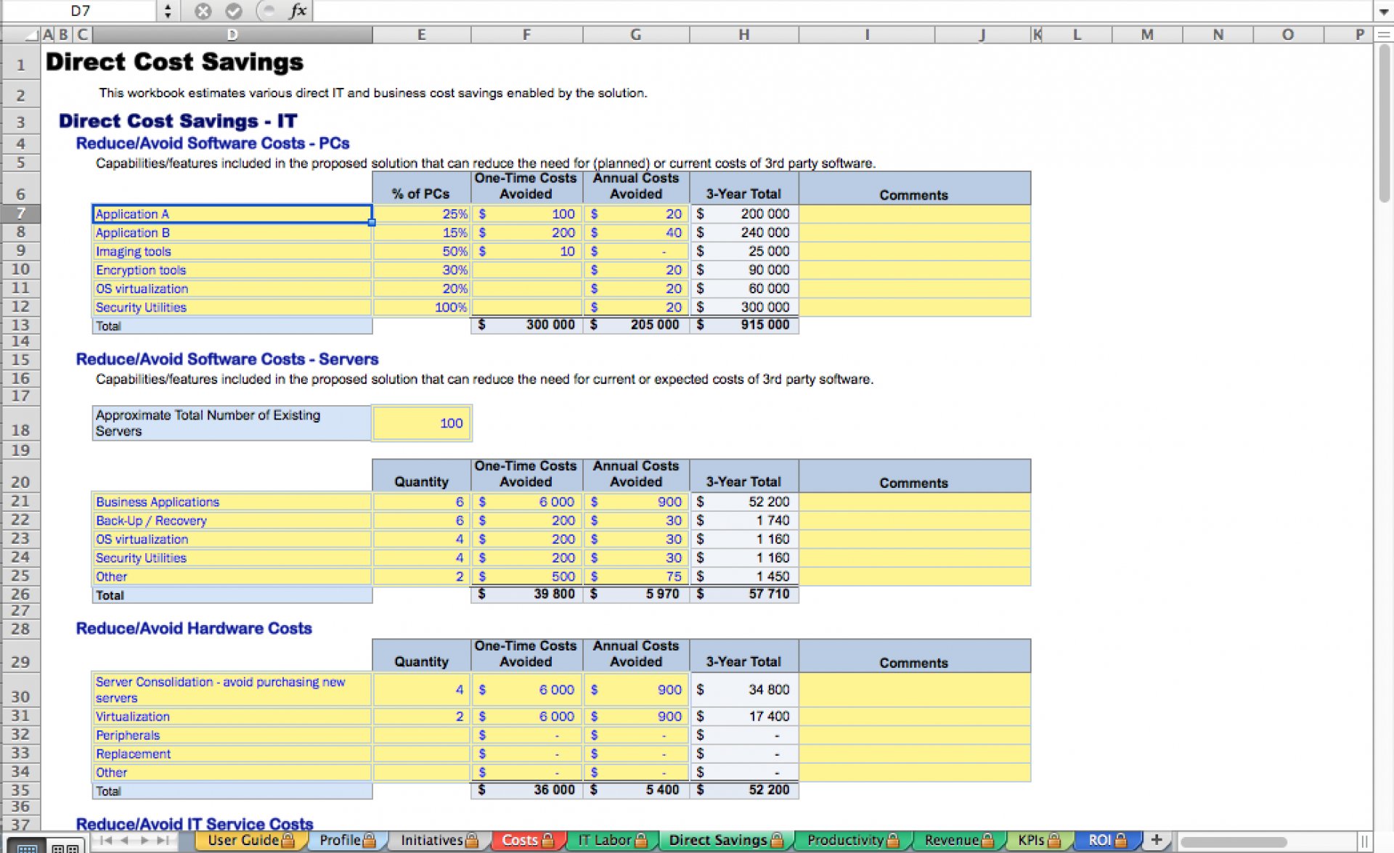Click the vertical scrollbar thumb
Screen dimensions: 1394x853
(1385, 123)
